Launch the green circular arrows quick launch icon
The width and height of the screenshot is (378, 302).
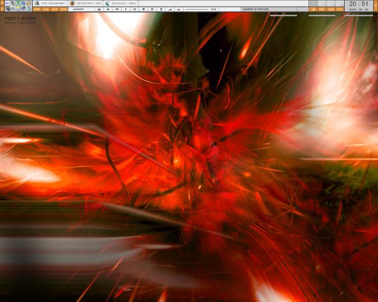point(18,3)
